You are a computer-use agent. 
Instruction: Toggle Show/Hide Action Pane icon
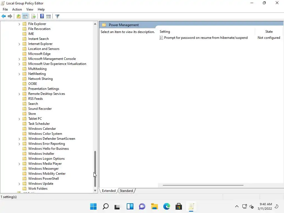point(49,16)
